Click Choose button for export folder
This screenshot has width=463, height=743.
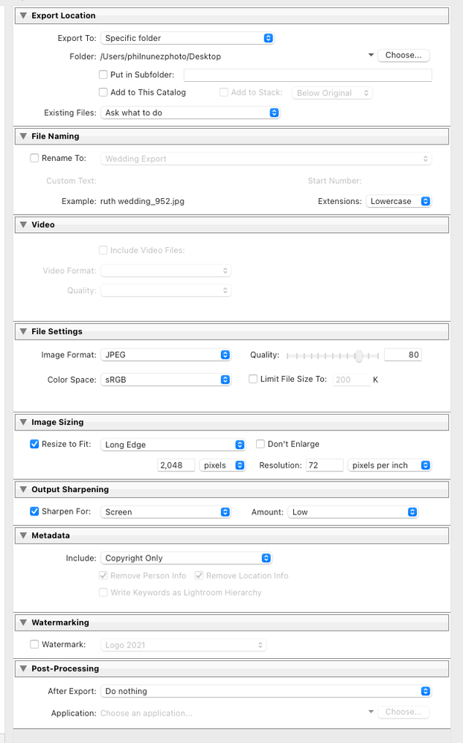[x=403, y=55]
